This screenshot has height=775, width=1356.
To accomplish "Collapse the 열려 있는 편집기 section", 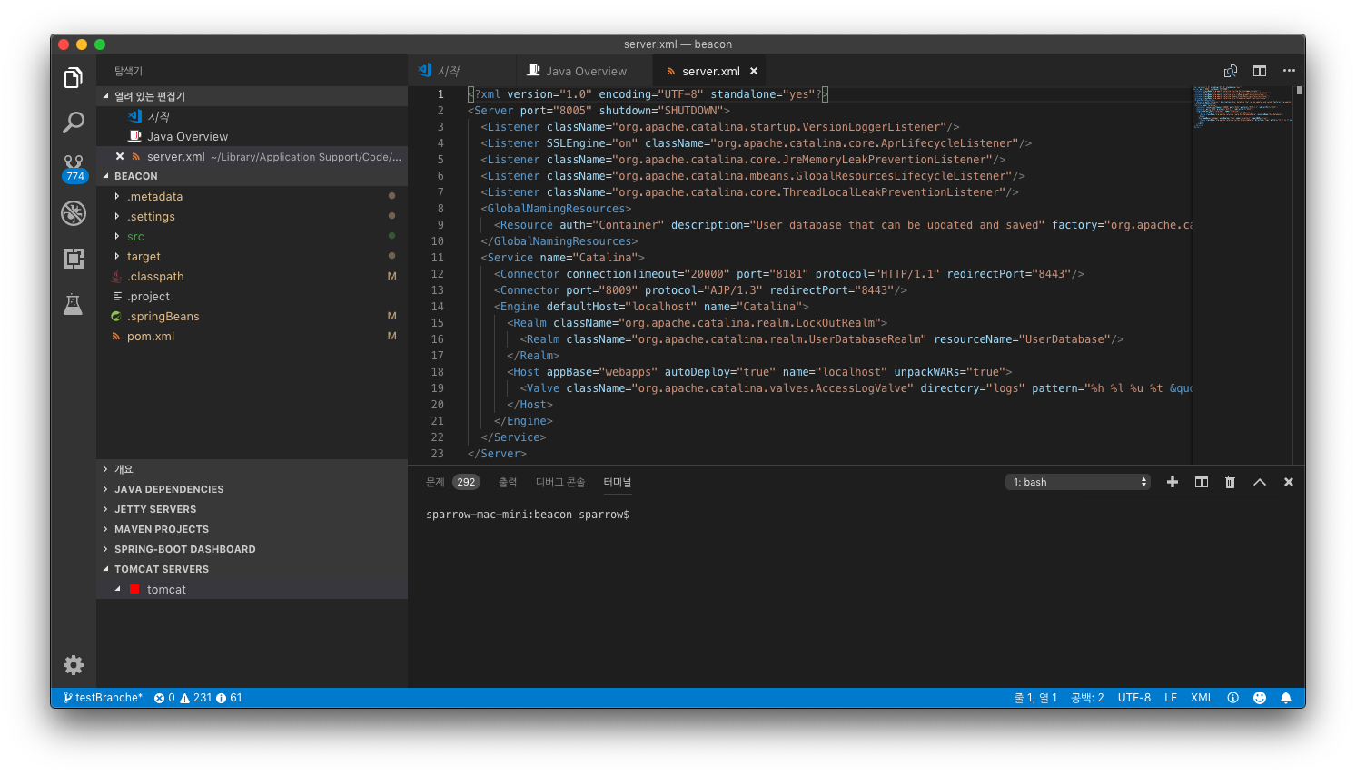I will point(252,96).
